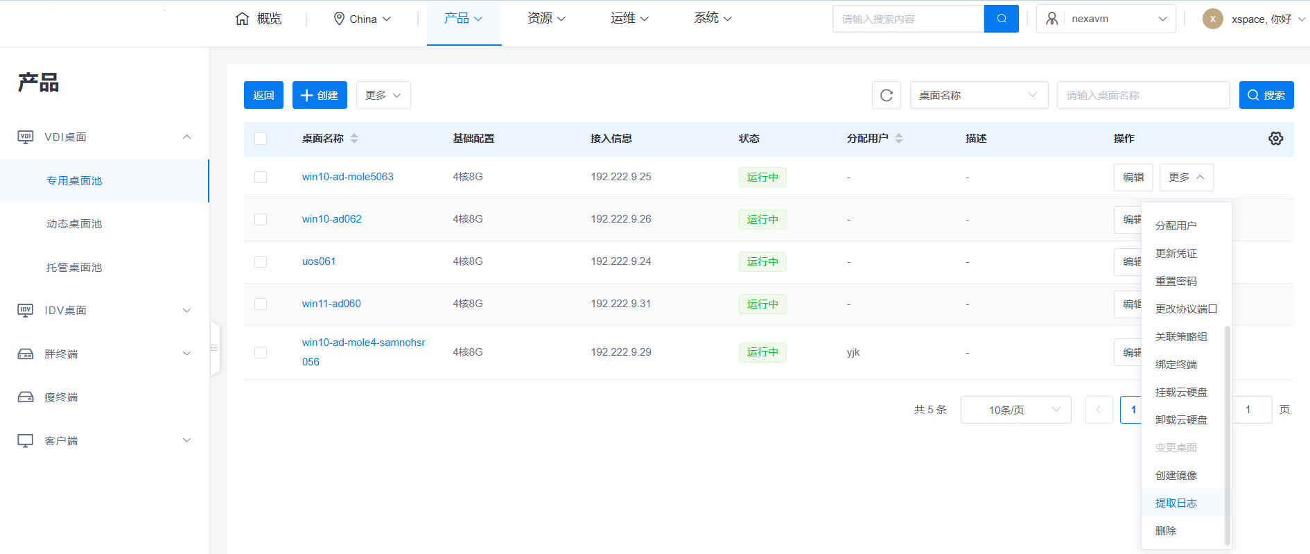This screenshot has height=554, width=1310.
Task: Choose 重置密码 in the more menu
Action: coord(1176,281)
